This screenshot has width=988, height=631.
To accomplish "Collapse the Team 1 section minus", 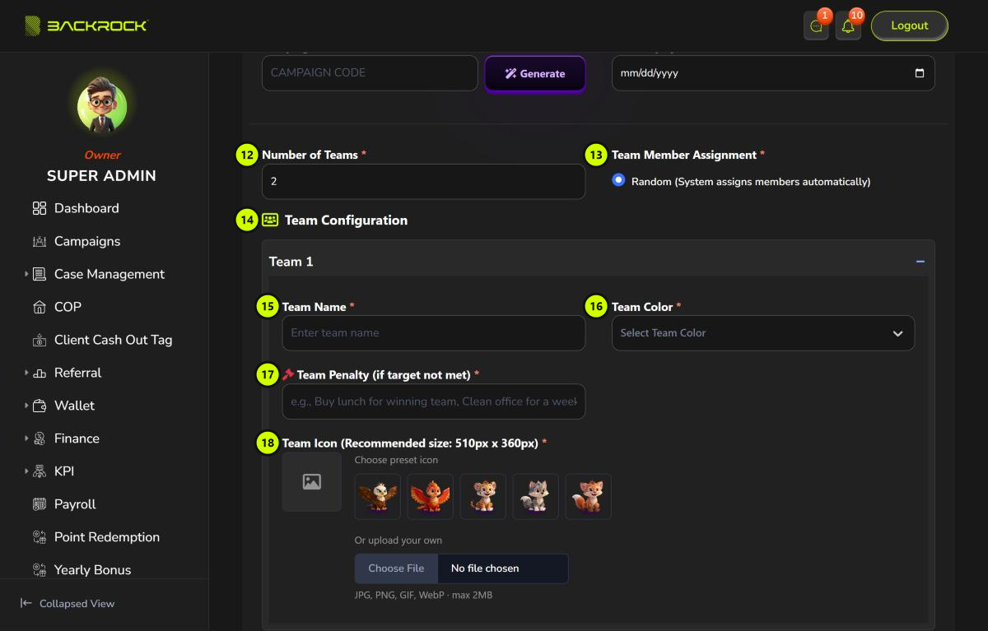I will (920, 262).
